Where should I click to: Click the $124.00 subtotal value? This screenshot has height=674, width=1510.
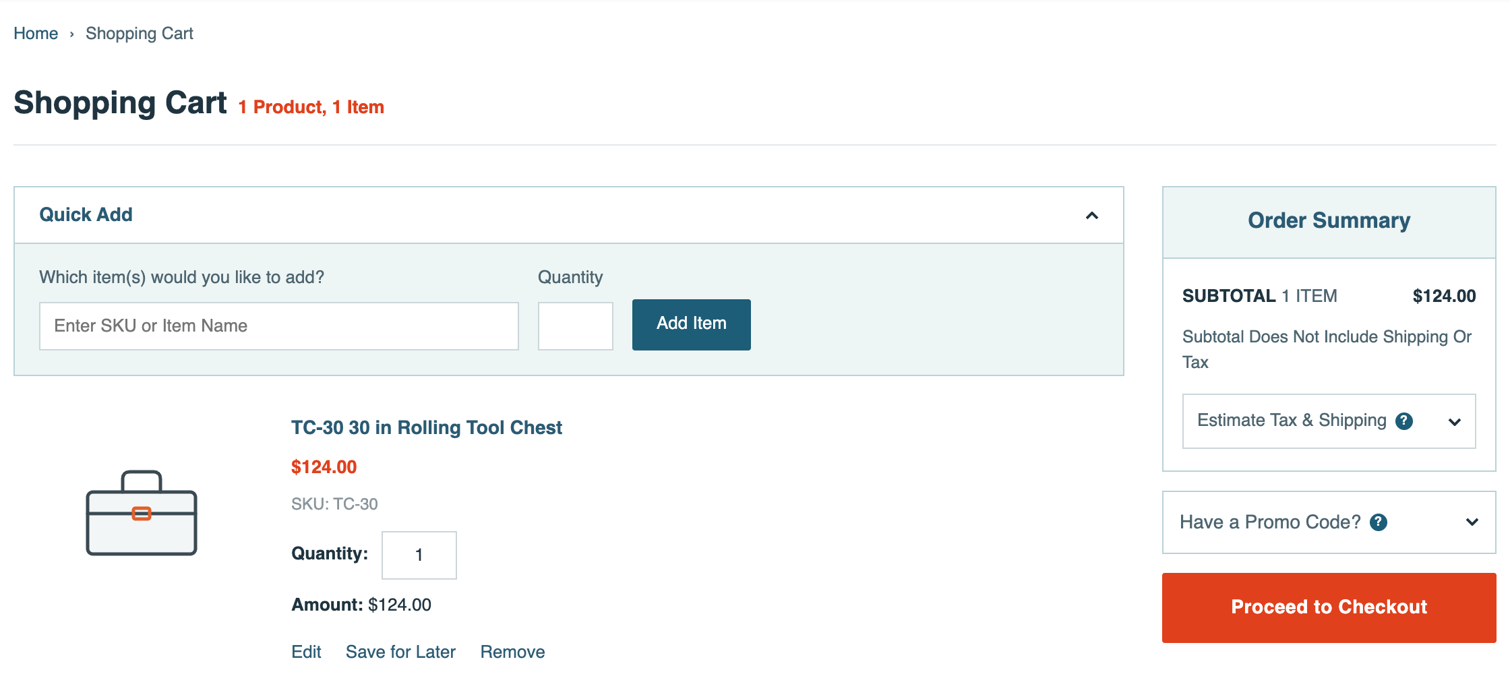click(x=1444, y=296)
